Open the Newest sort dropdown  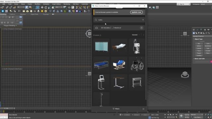(x=135, y=35)
